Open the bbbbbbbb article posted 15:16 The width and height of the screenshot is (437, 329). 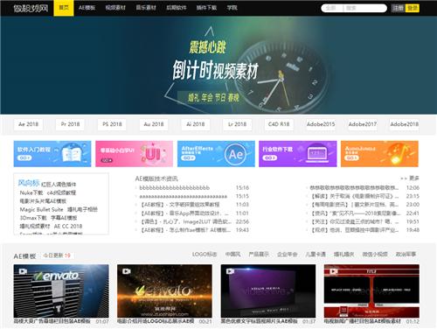(x=175, y=188)
